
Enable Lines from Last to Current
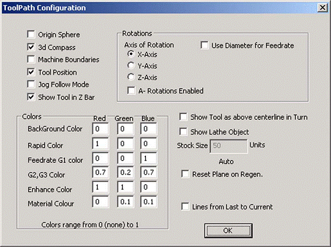185,207
